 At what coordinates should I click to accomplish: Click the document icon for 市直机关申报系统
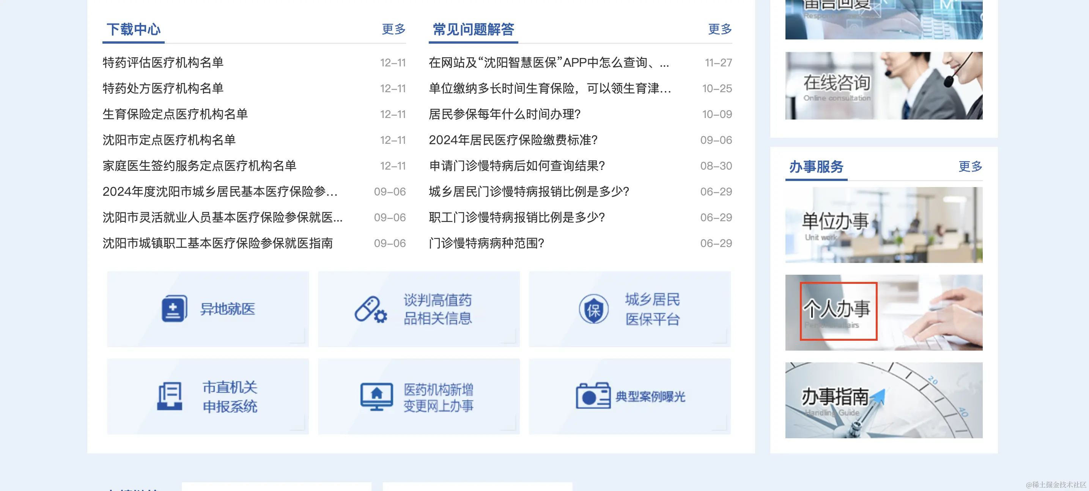point(170,396)
